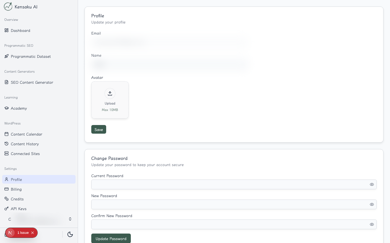Click the Update Password button
The height and width of the screenshot is (243, 390).
click(111, 239)
